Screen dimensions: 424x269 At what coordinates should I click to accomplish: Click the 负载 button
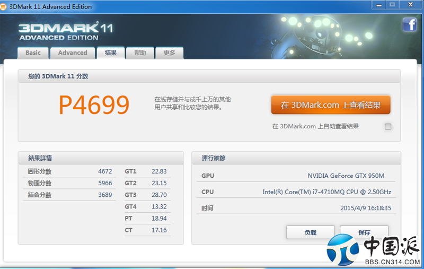tap(311, 232)
